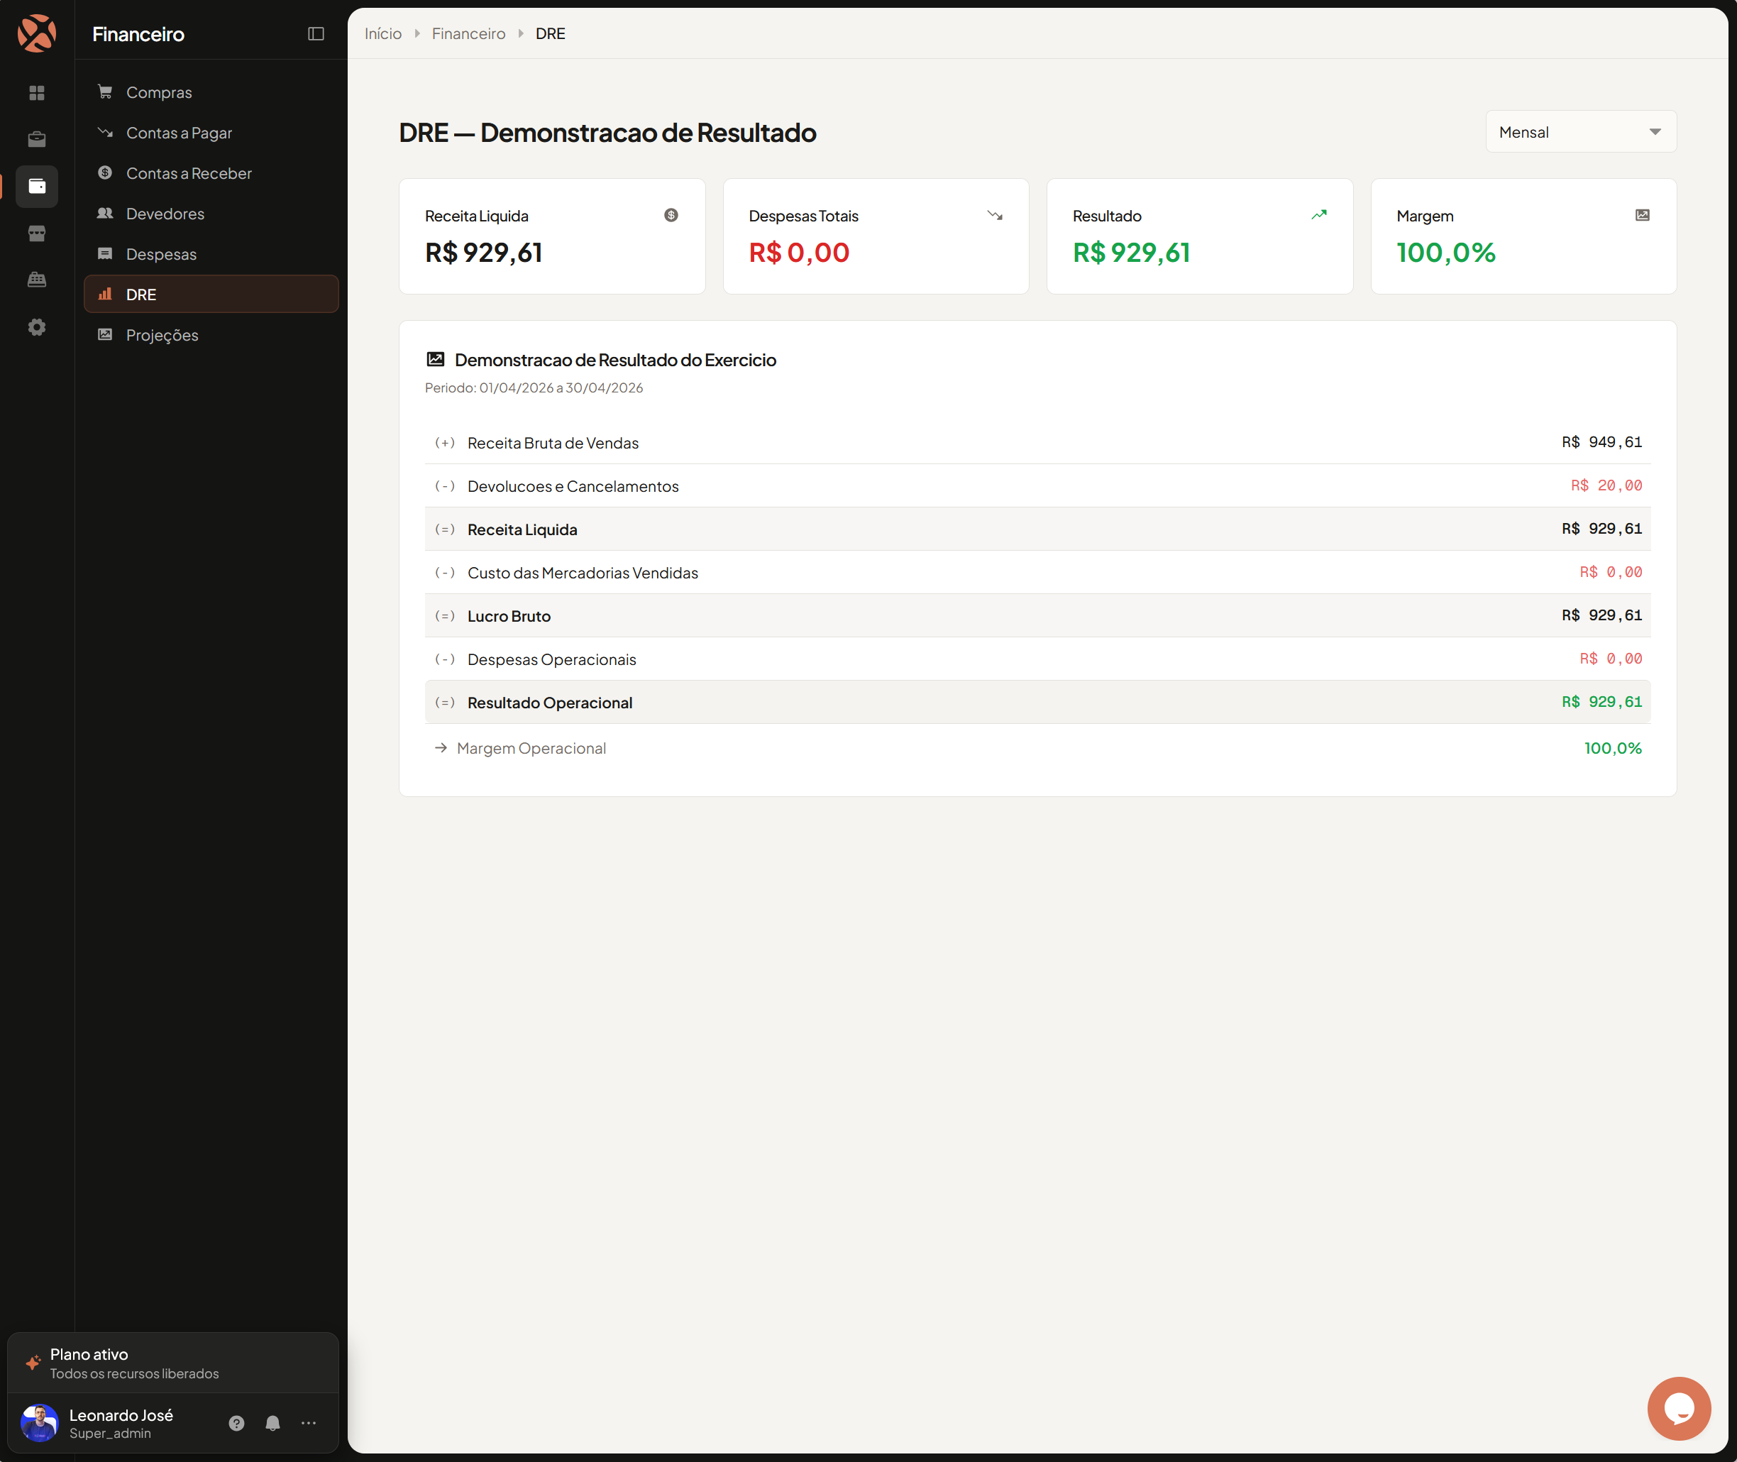Screen dimensions: 1737x1462
Task: Open the dashboard grid icon in sidebar
Action: coord(38,93)
